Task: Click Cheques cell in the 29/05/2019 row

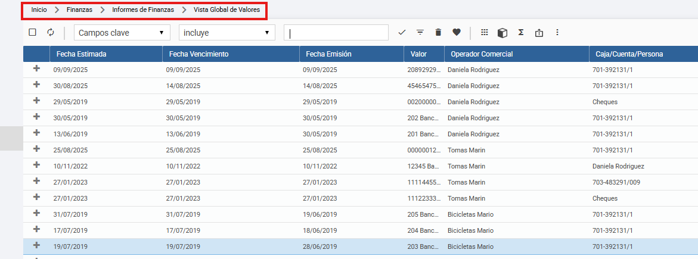Action: [x=605, y=102]
